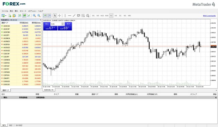Screen dimensions: 218x127
Task: Open the ヘルプ menu
Action: (x=41, y=11)
